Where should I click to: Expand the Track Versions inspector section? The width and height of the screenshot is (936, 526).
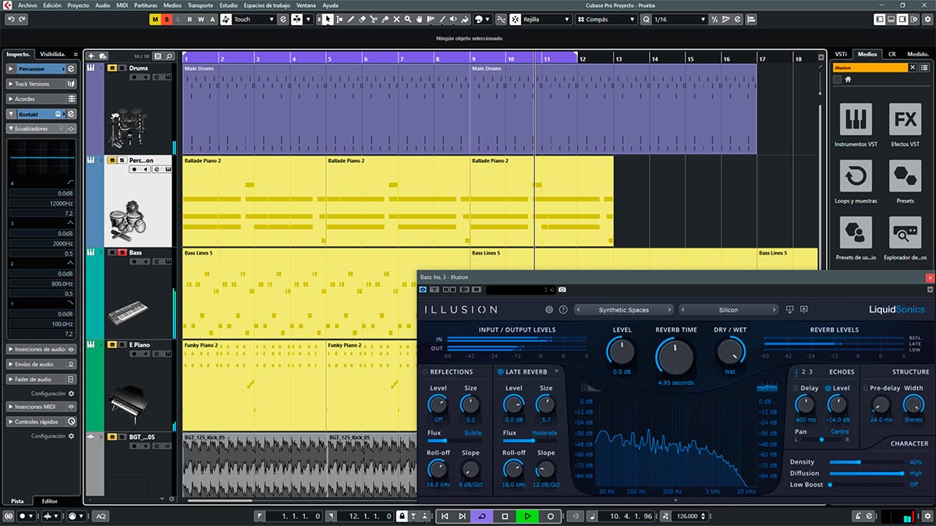point(41,84)
